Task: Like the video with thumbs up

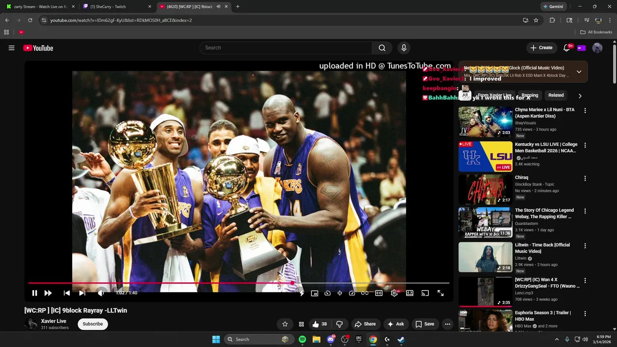Action: point(320,324)
